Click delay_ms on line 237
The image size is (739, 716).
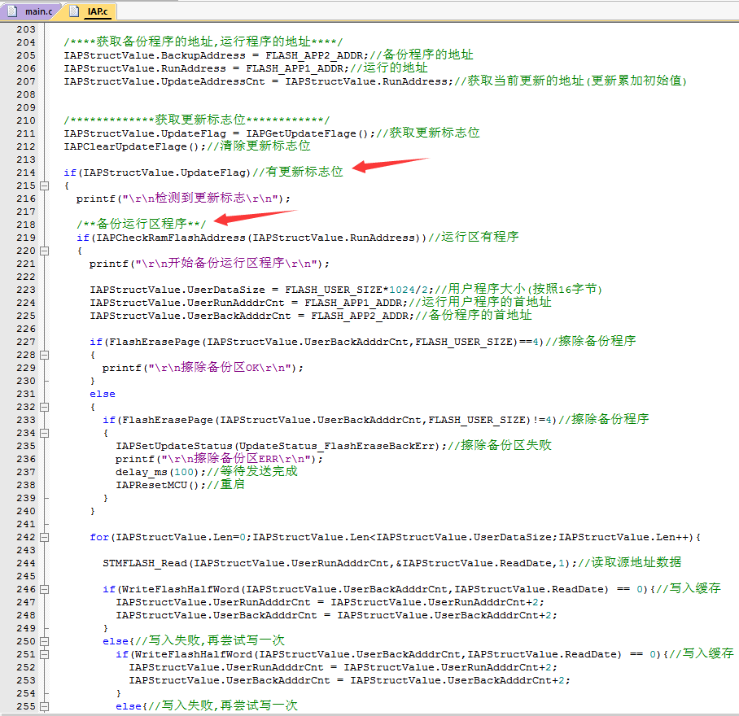click(142, 472)
